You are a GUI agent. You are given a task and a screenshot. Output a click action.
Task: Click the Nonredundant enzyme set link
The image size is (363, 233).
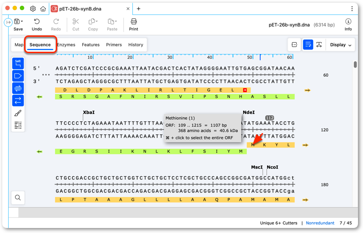point(320,223)
